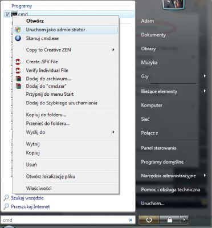Viewport: 212px width, 228px height.
Task: Click the Programy section header
Action: tap(22, 6)
